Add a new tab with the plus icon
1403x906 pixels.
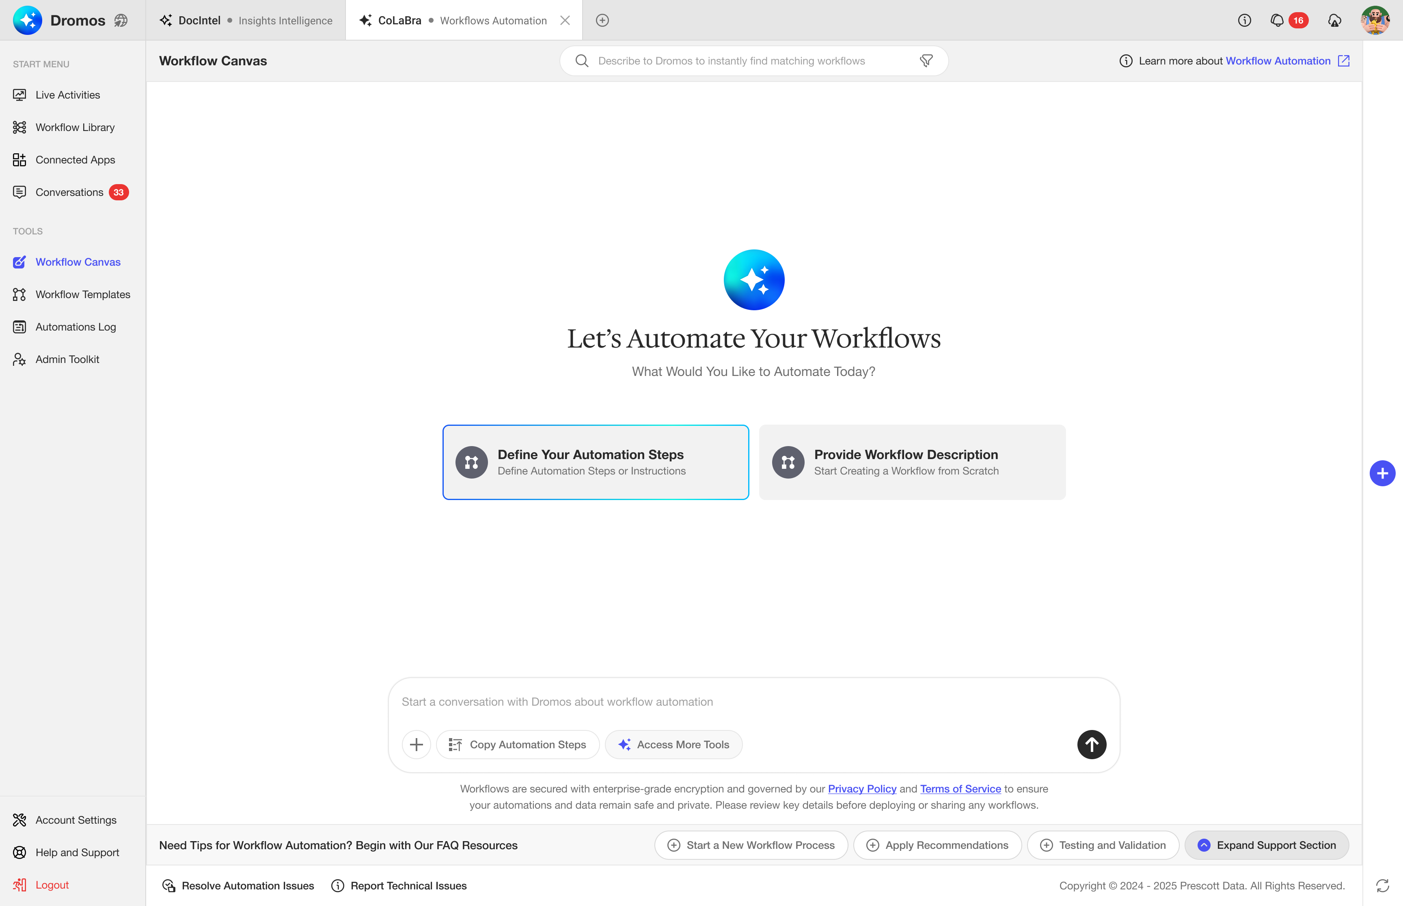(602, 21)
